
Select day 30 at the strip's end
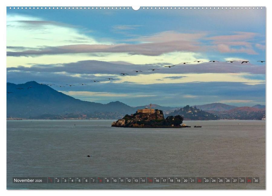click(256, 181)
